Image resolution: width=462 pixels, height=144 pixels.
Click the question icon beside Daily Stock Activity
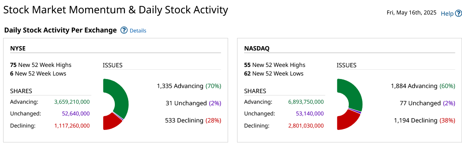124,31
